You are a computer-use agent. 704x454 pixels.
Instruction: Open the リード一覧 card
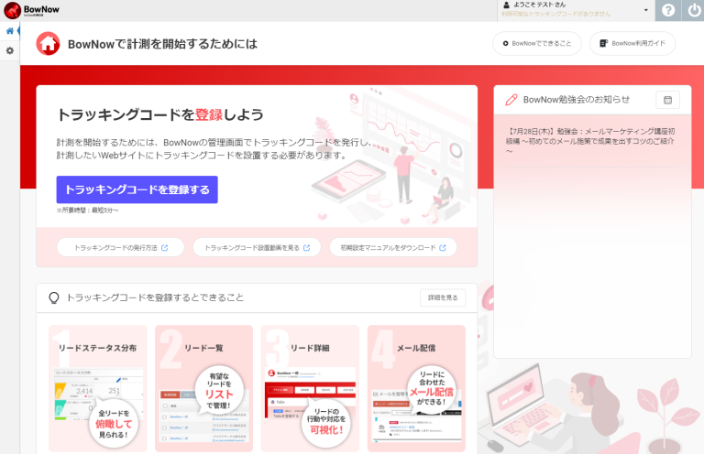203,388
